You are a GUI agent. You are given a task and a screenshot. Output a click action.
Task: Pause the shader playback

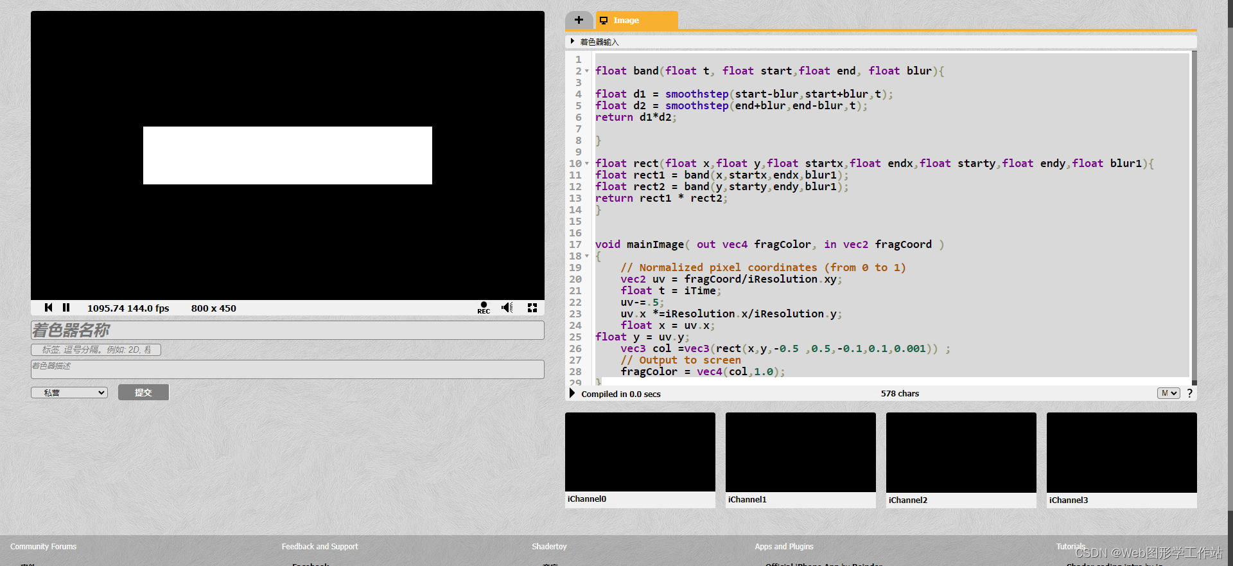[x=66, y=308]
